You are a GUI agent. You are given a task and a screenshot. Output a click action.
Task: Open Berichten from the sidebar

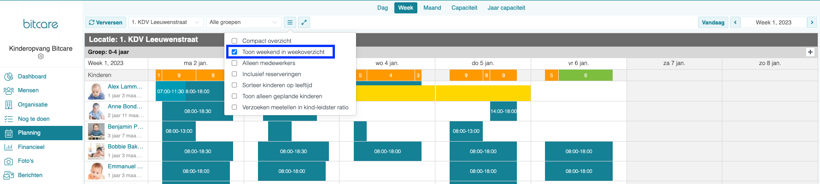pyautogui.click(x=30, y=175)
